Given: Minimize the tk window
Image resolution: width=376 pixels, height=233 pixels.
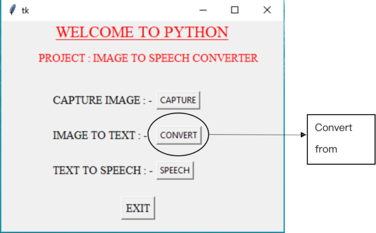Looking at the screenshot, I should click(x=203, y=10).
